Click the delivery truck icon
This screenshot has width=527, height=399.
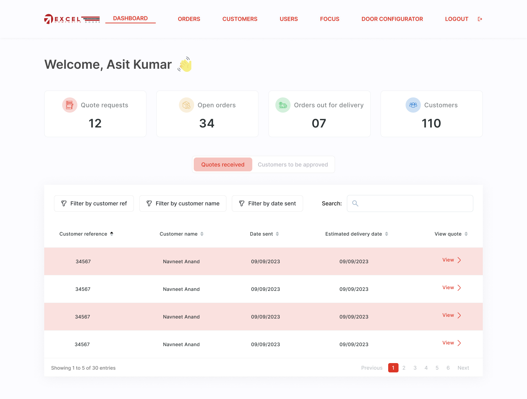tap(283, 105)
